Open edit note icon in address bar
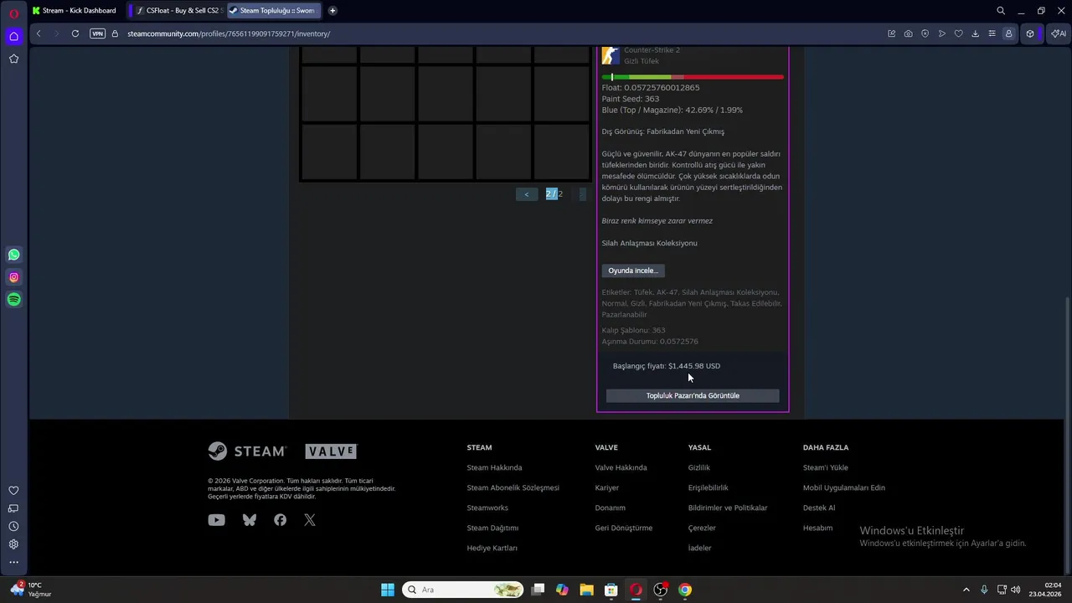This screenshot has height=603, width=1072. 891,33
